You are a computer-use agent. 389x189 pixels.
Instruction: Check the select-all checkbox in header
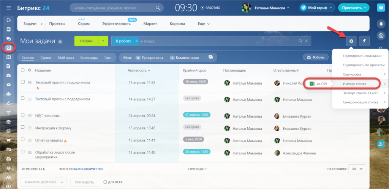[x=23, y=70]
